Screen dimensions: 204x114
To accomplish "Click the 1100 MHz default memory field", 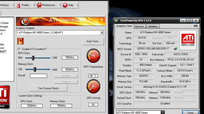I will (x=165, y=98).
